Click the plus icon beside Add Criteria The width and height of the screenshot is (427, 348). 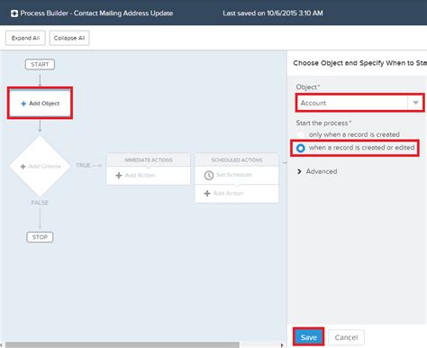[23, 167]
